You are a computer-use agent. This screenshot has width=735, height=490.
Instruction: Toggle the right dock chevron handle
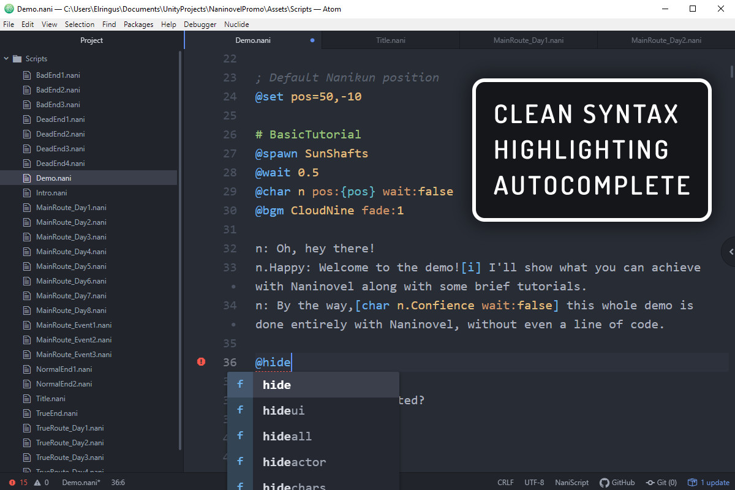(730, 251)
